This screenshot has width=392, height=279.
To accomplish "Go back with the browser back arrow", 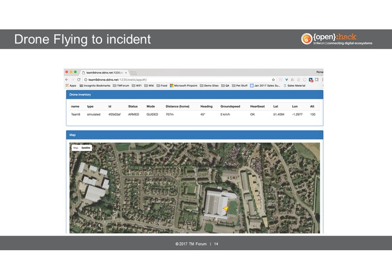I will [67, 80].
